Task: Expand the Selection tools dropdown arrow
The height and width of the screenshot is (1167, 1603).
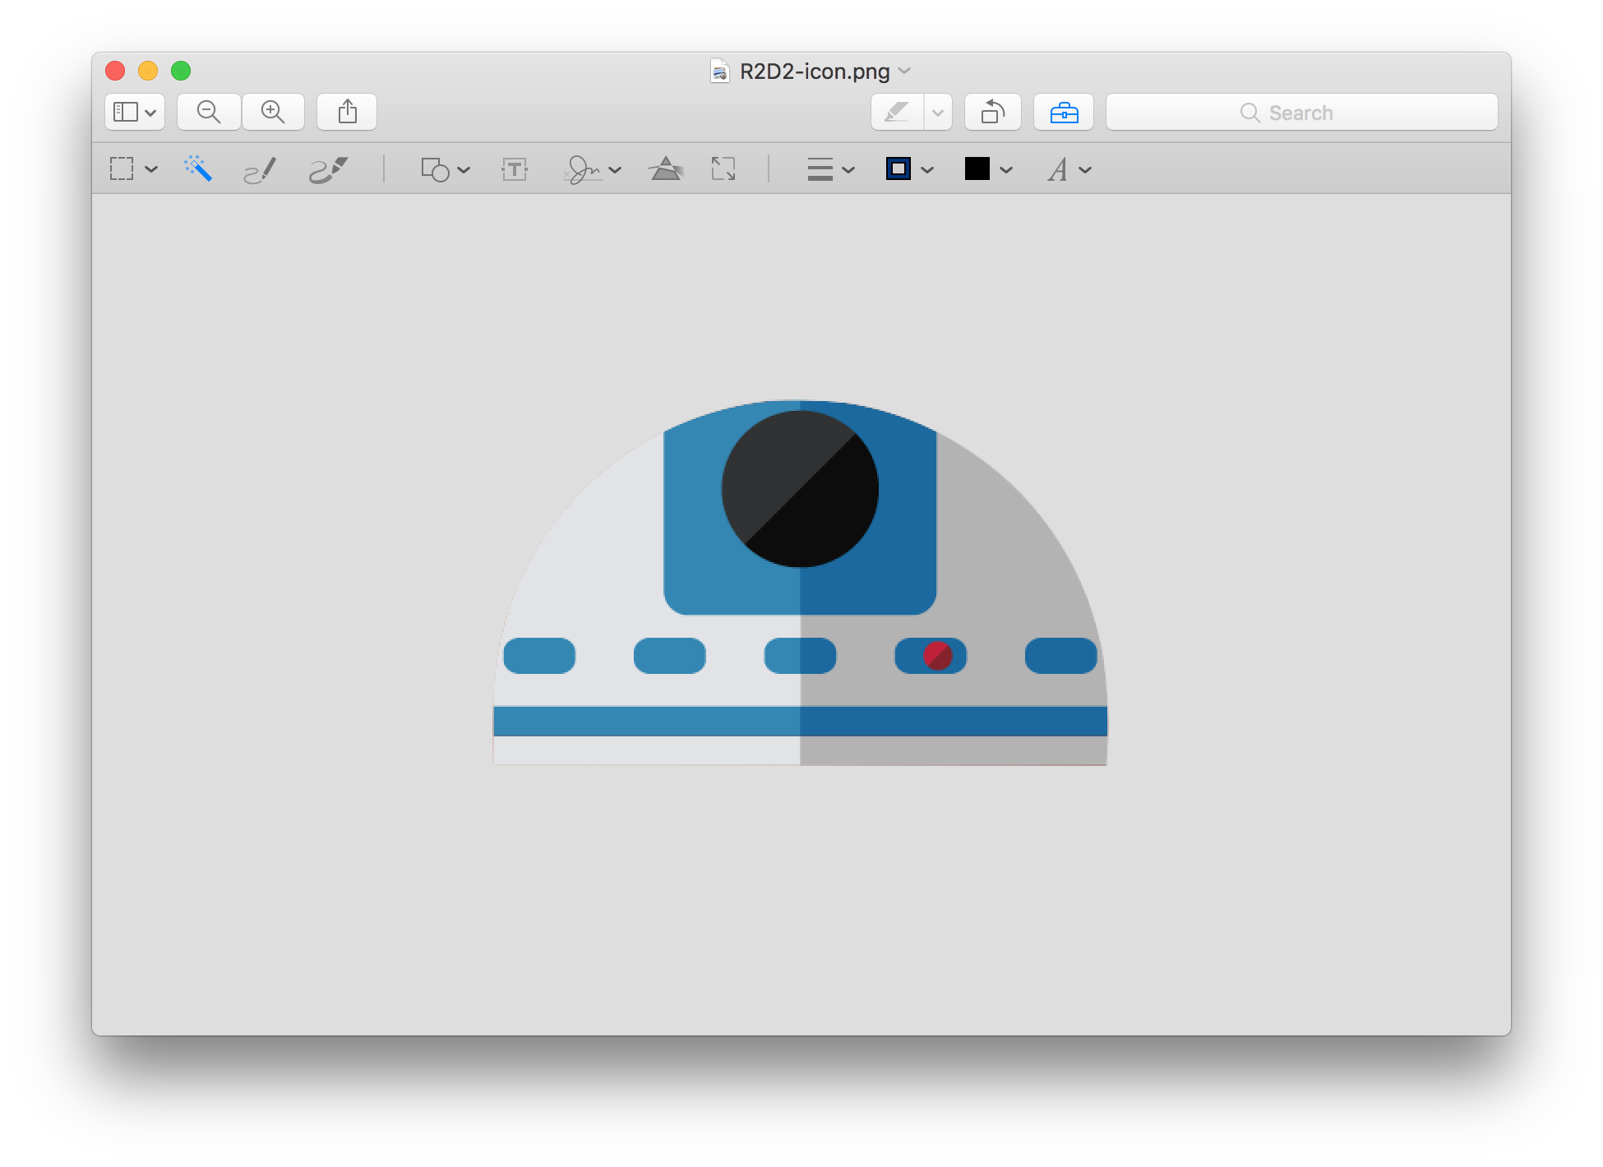Action: 151,169
